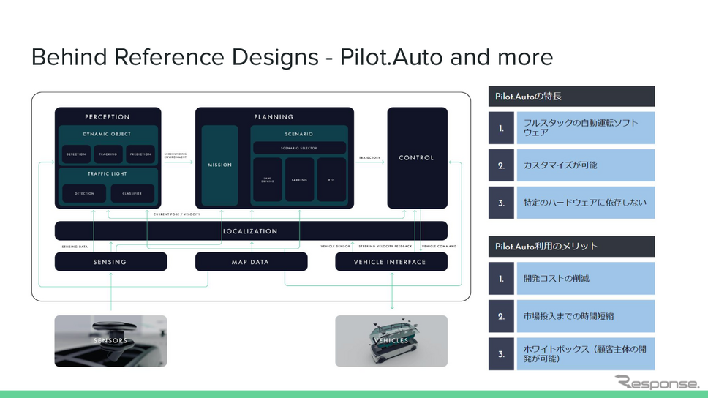Click the 'Pilot.Auto利用のメリット' header bar

click(572, 247)
